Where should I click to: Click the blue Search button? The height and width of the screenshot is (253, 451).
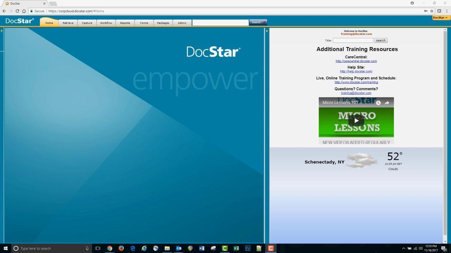click(x=258, y=22)
